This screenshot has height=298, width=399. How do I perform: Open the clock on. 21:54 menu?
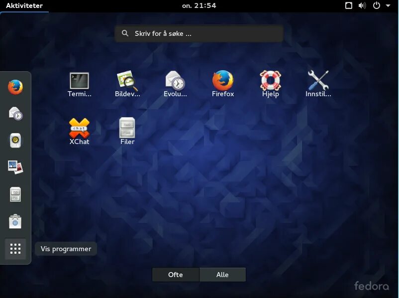point(199,5)
